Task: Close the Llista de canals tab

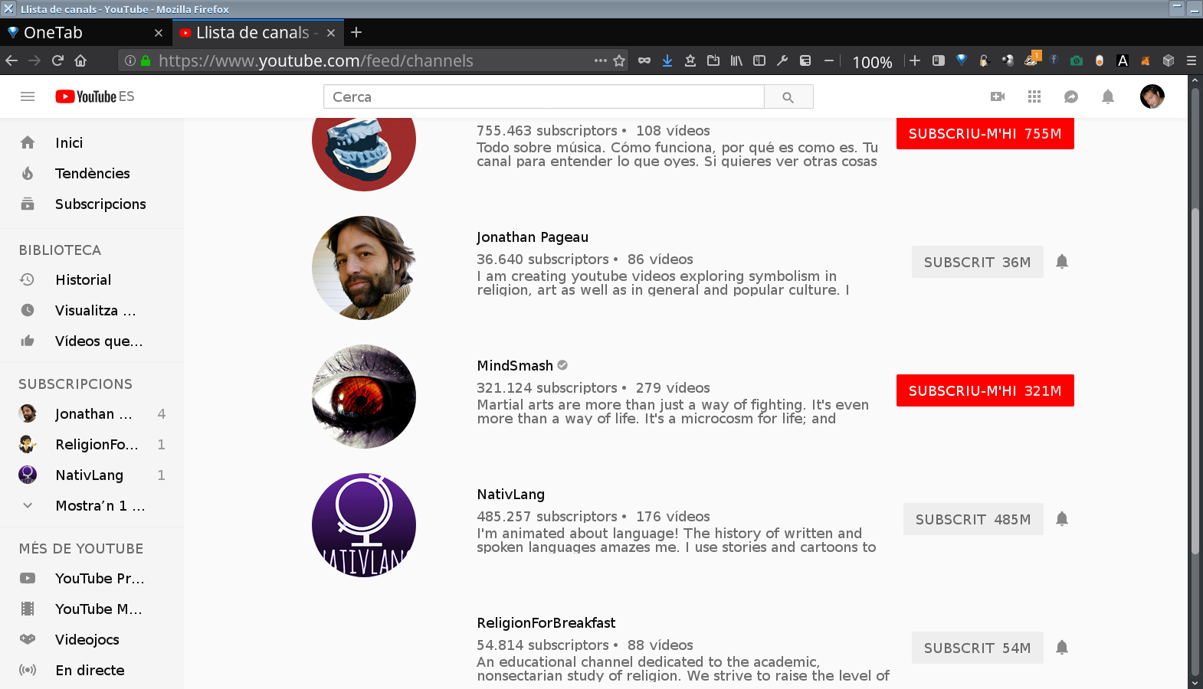Action: pyautogui.click(x=331, y=33)
